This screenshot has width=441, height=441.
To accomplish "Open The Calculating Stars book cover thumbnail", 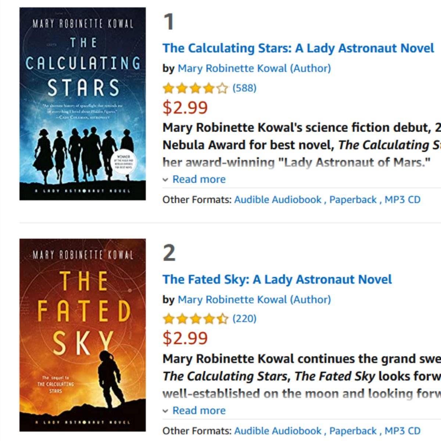I will point(82,104).
